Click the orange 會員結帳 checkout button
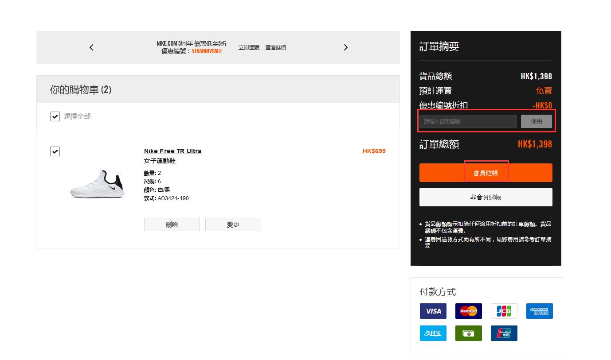The image size is (611, 360). coord(486,173)
